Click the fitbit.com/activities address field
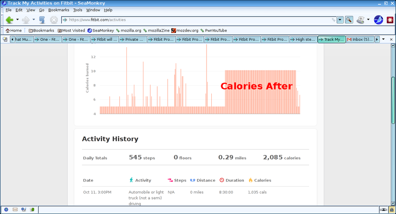 click(199, 20)
